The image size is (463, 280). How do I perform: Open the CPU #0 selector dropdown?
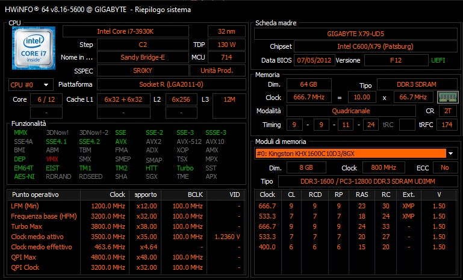point(31,84)
